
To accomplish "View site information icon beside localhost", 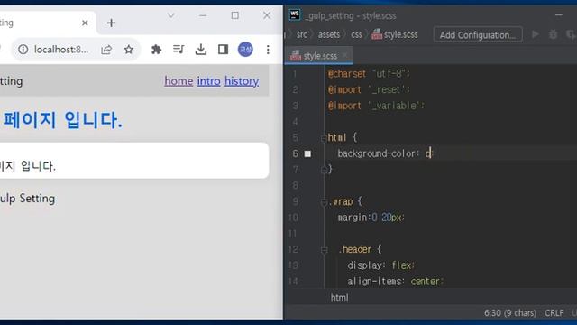I will pos(23,50).
